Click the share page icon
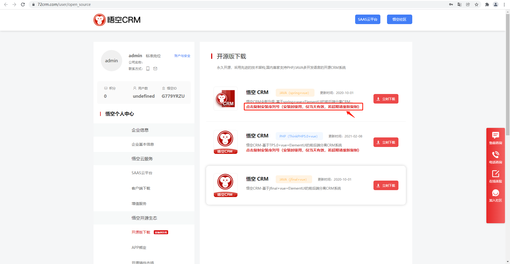This screenshot has height=264, width=510. pyautogui.click(x=468, y=5)
